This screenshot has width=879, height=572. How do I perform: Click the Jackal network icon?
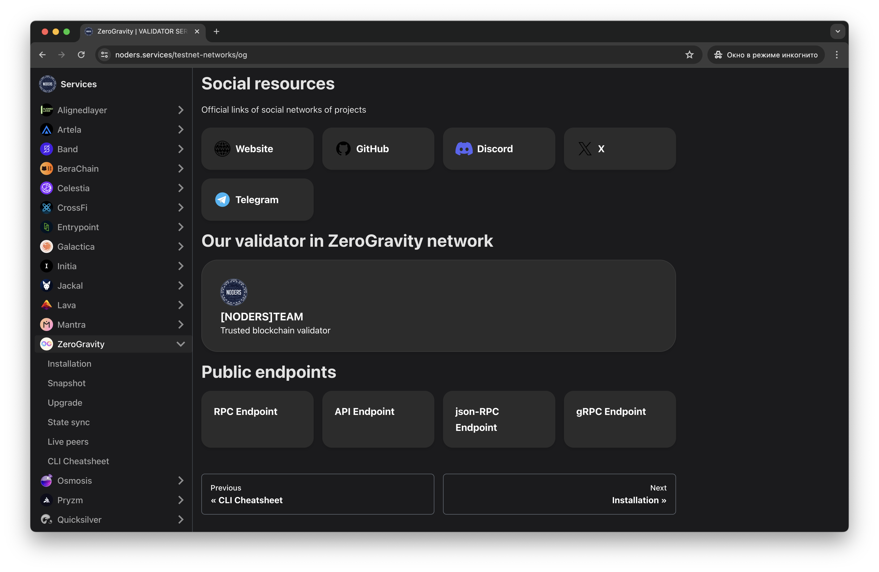click(47, 286)
